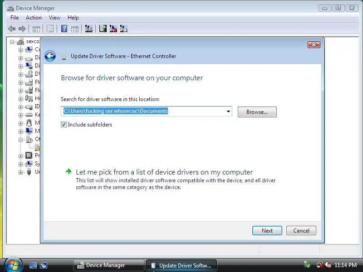This screenshot has width=363, height=272.
Task: Open the Windows Start orb
Action: tap(13, 265)
